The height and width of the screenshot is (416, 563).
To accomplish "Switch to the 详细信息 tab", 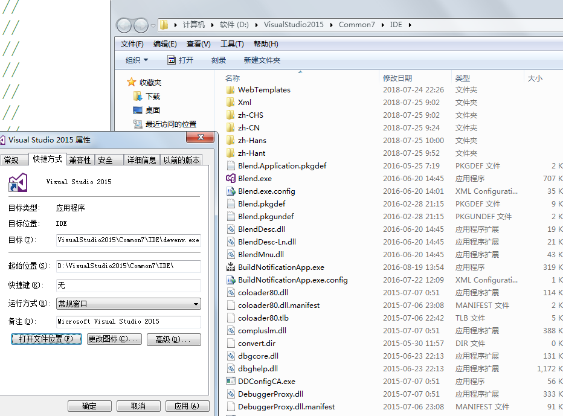I will coord(141,160).
